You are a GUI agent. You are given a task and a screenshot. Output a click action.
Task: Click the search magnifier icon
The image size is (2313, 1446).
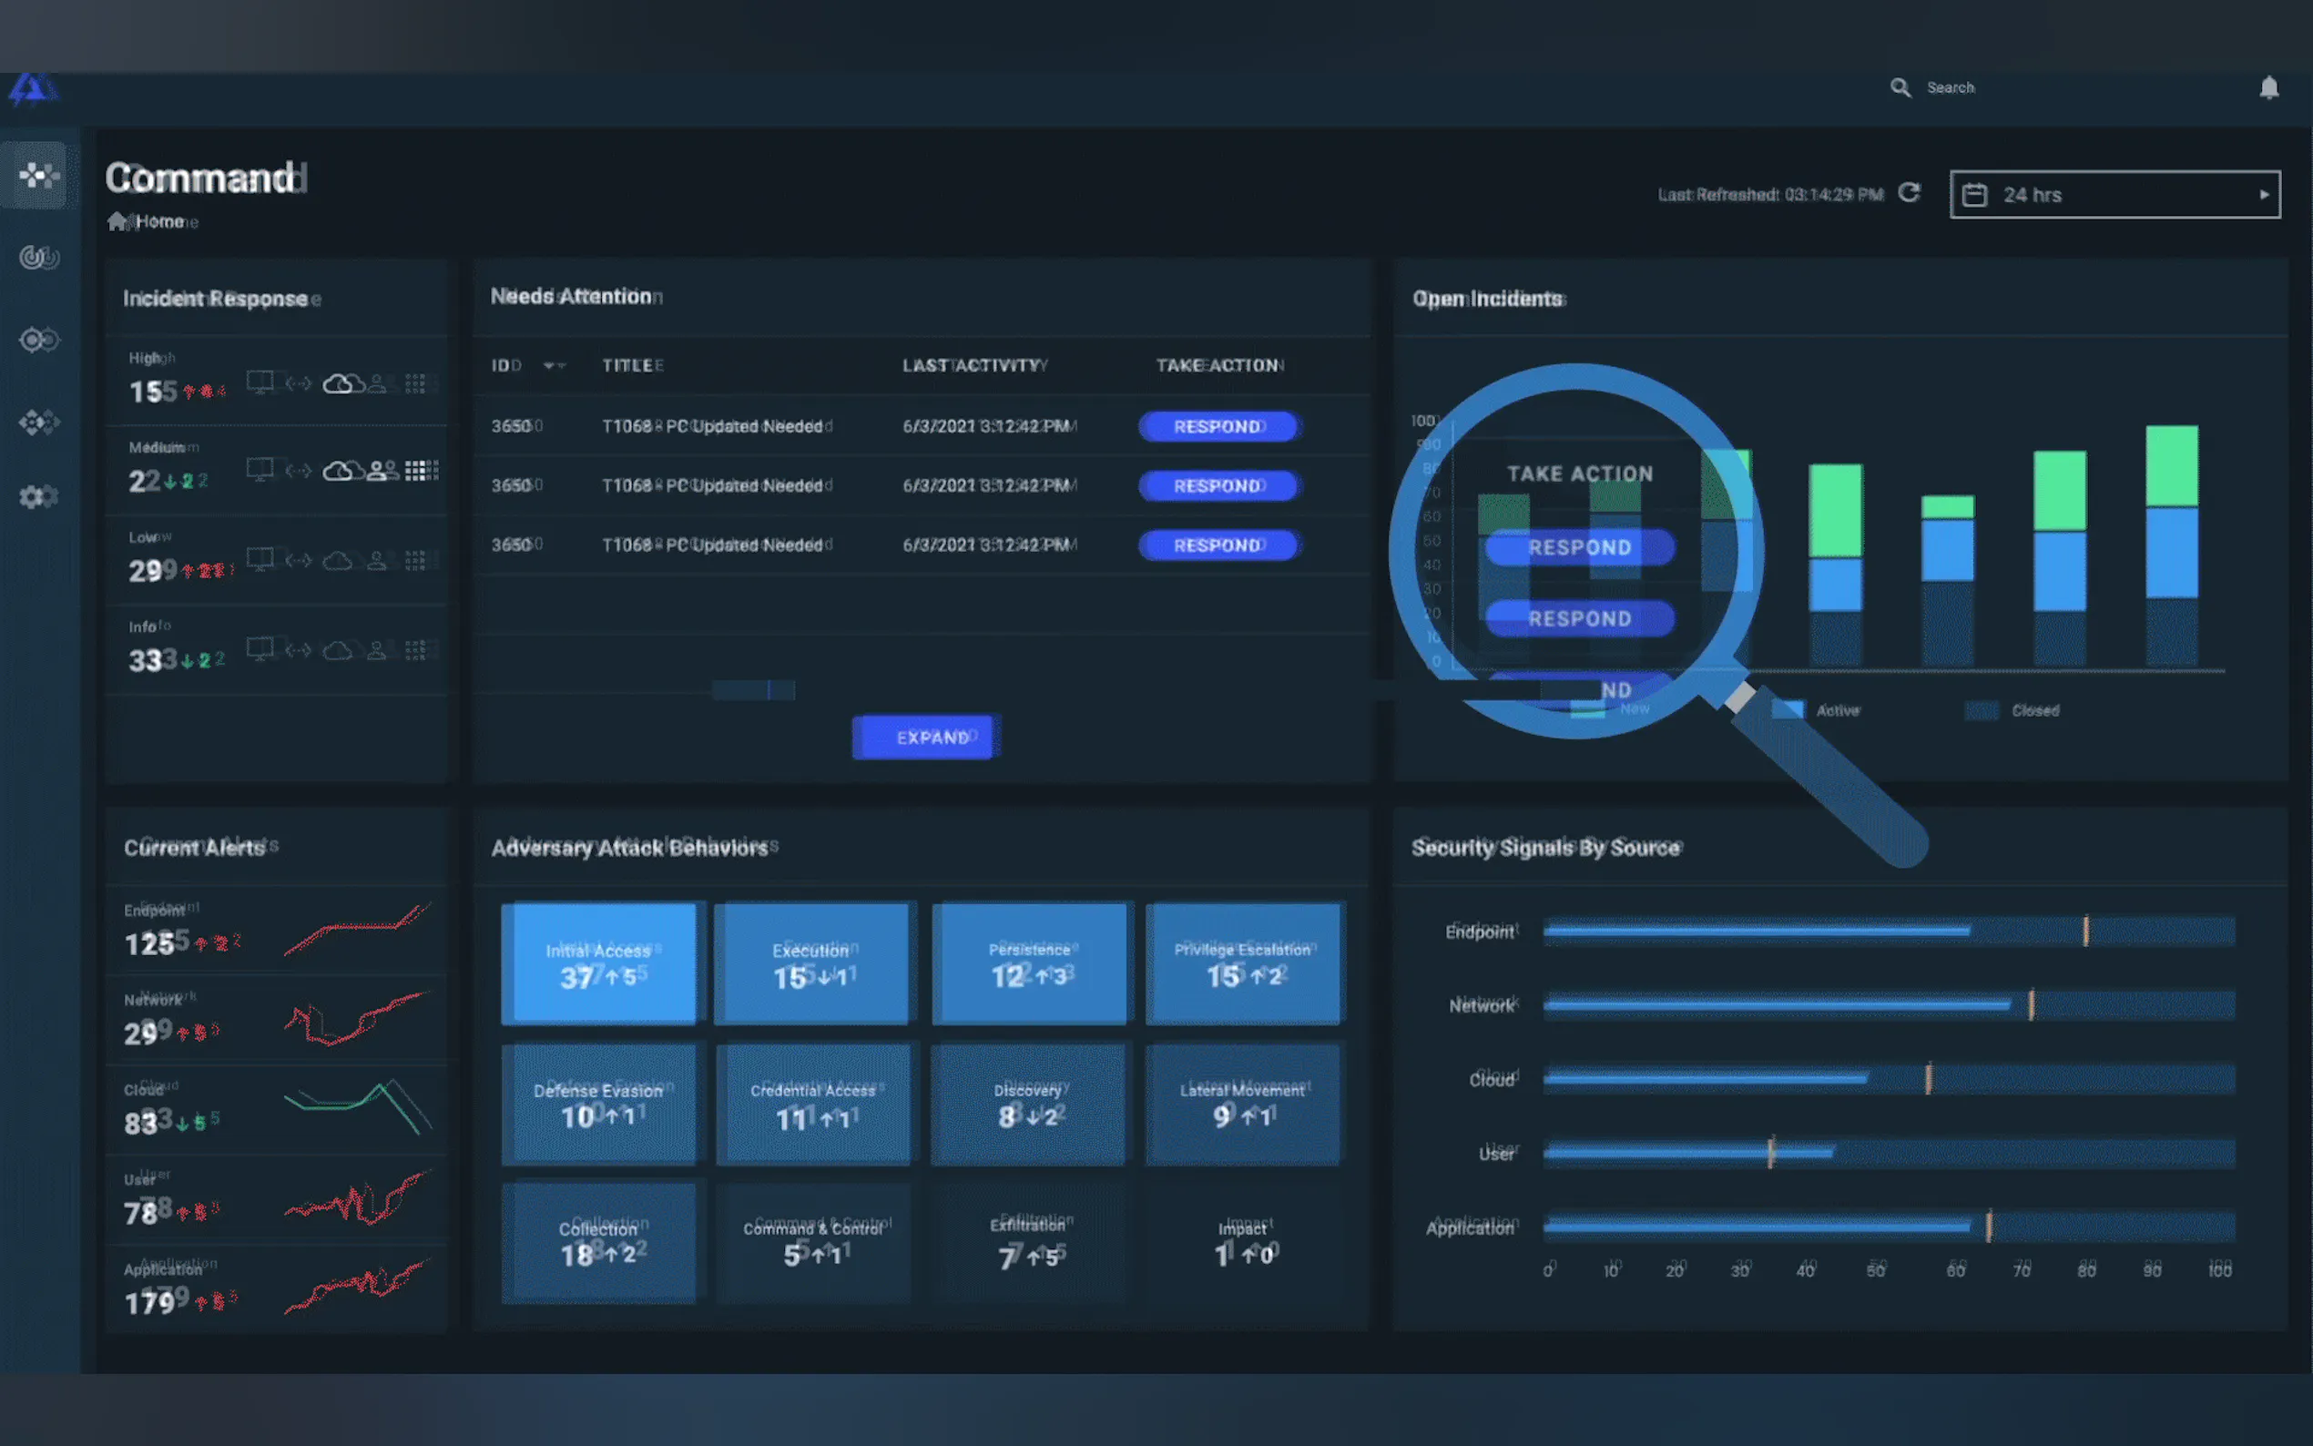(1900, 88)
